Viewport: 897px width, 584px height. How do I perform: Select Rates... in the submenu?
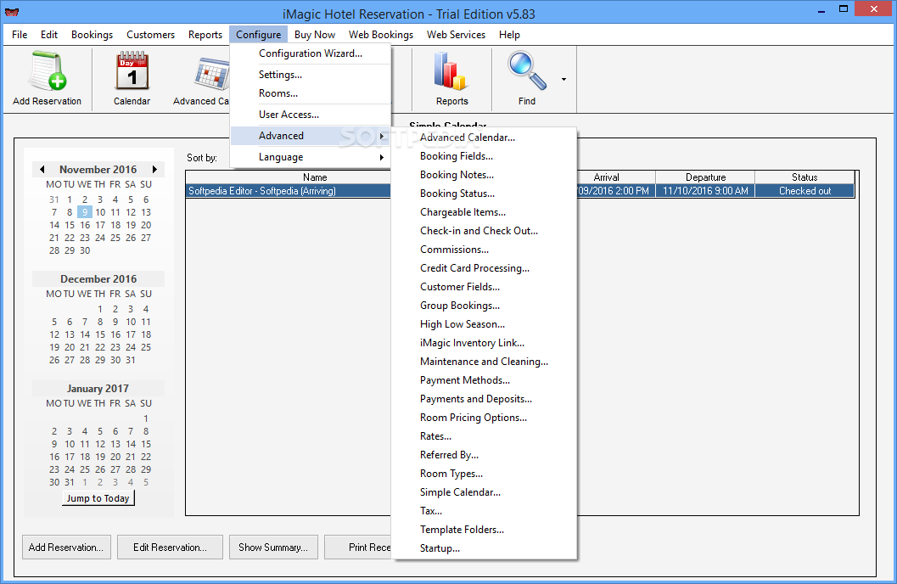(484, 436)
